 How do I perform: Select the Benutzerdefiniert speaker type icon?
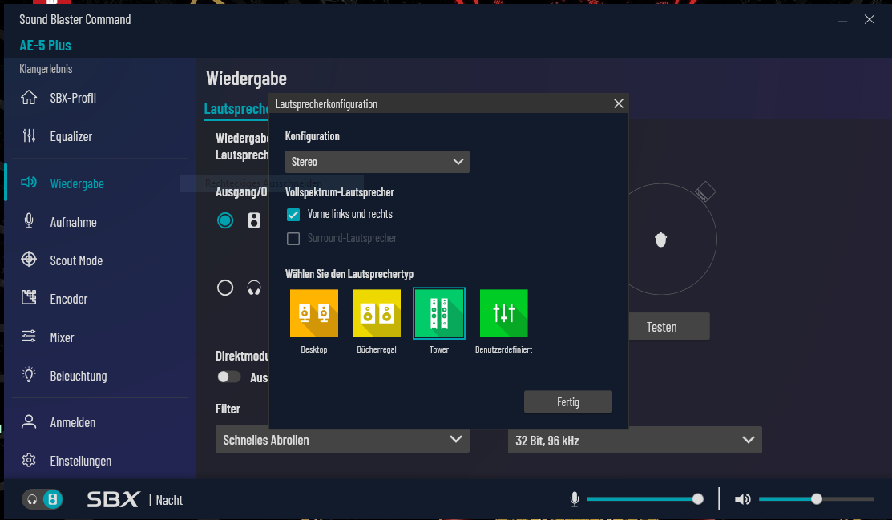pos(504,313)
